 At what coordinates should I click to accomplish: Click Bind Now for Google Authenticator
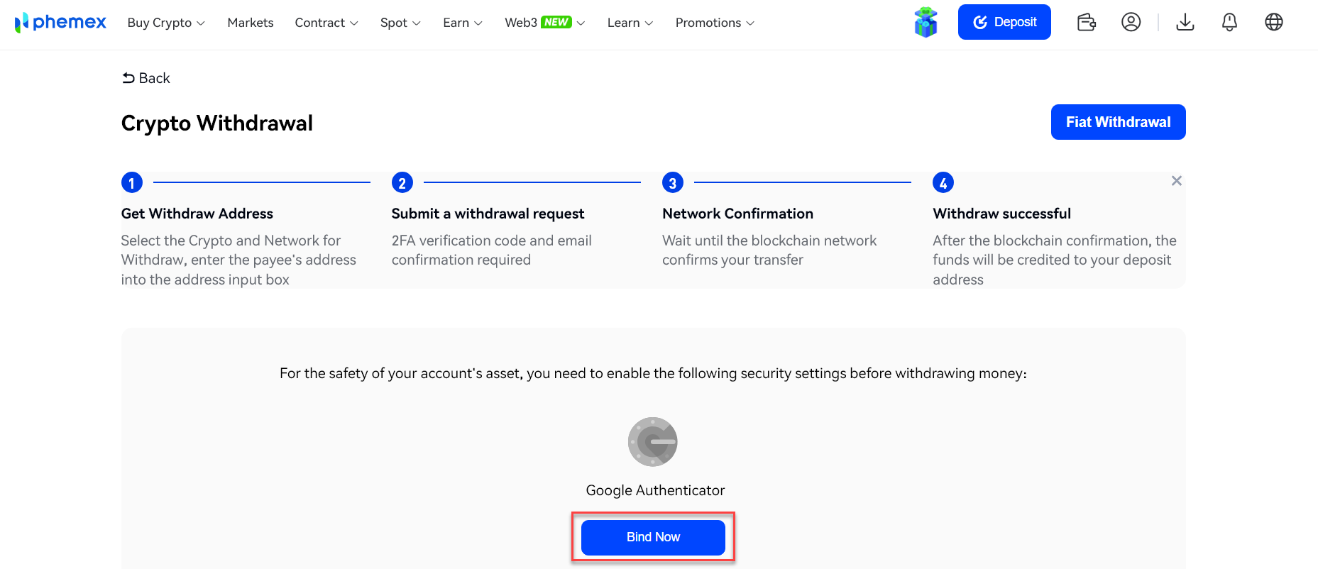pos(653,537)
